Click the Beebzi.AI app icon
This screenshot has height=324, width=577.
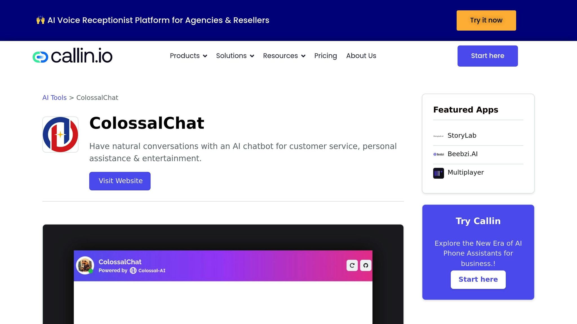438,154
